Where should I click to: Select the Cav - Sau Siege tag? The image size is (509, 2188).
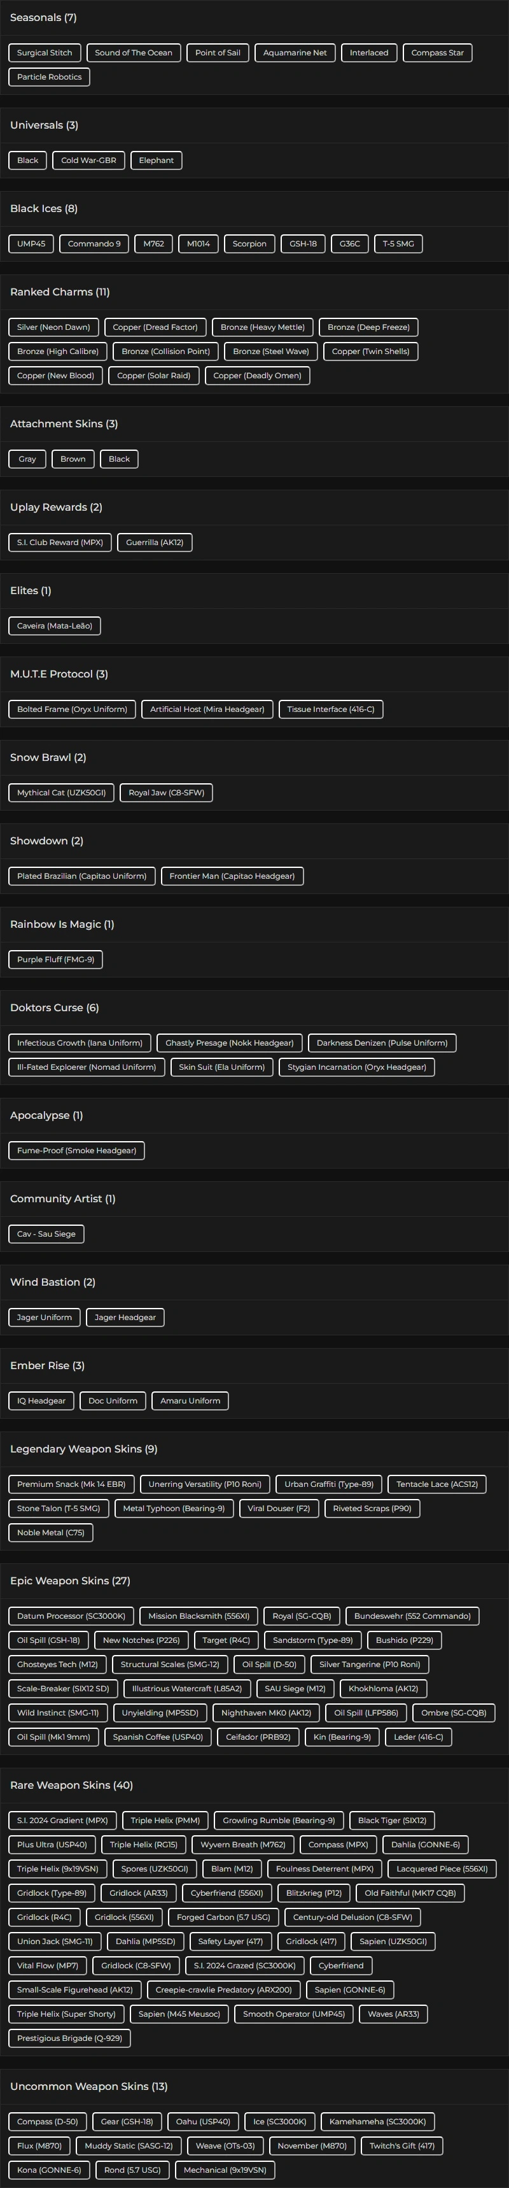coord(46,1234)
